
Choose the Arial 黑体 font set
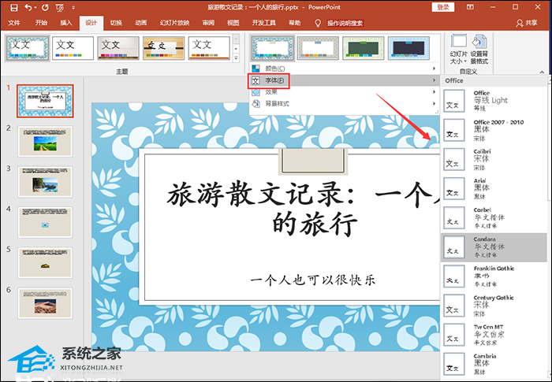pos(494,188)
